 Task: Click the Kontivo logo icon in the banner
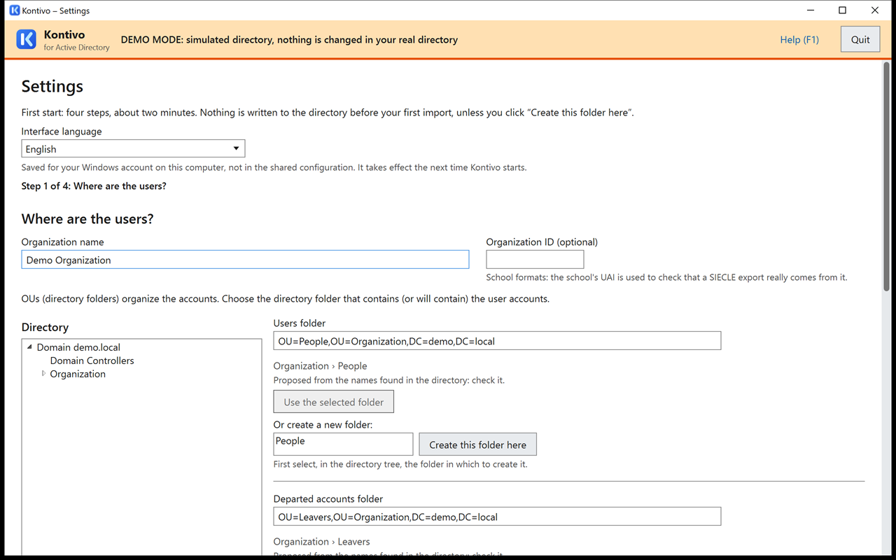pyautogui.click(x=26, y=40)
